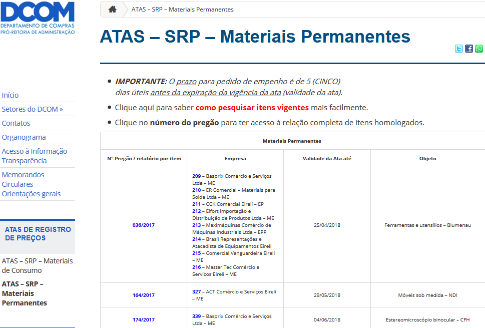Select Acesso à Informação – Transparência
The height and width of the screenshot is (328, 485).
pos(37,156)
